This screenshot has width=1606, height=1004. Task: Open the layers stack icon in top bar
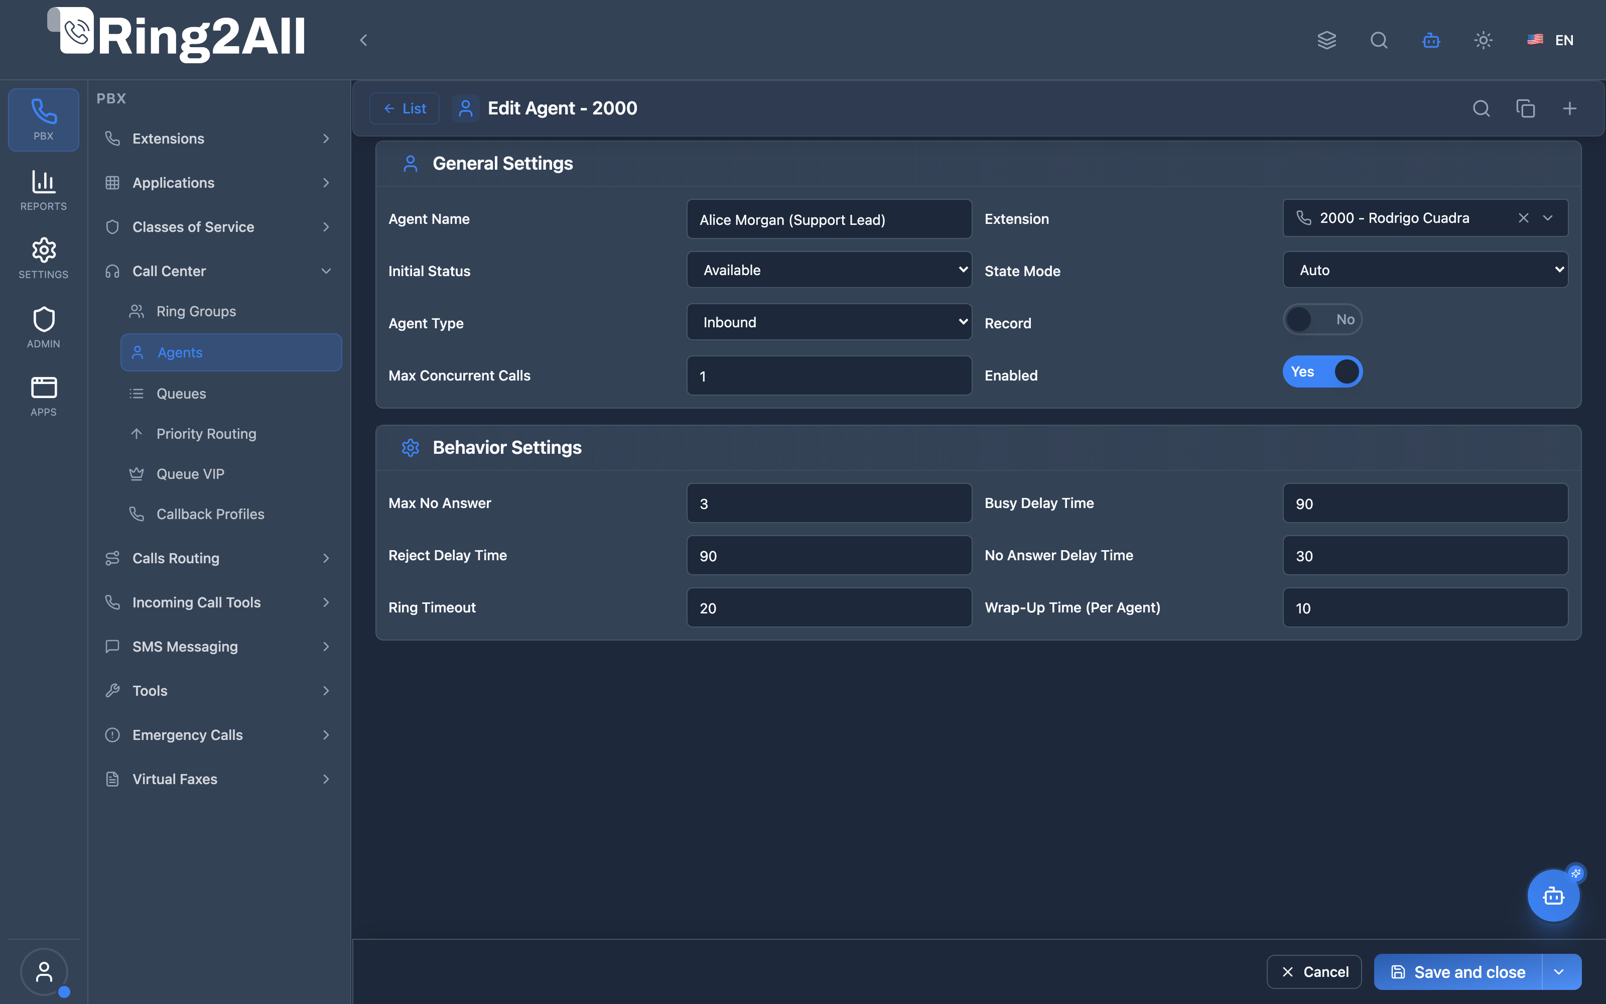[1326, 40]
